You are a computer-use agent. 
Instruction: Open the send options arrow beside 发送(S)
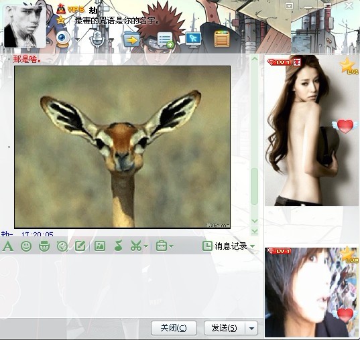tap(251, 328)
